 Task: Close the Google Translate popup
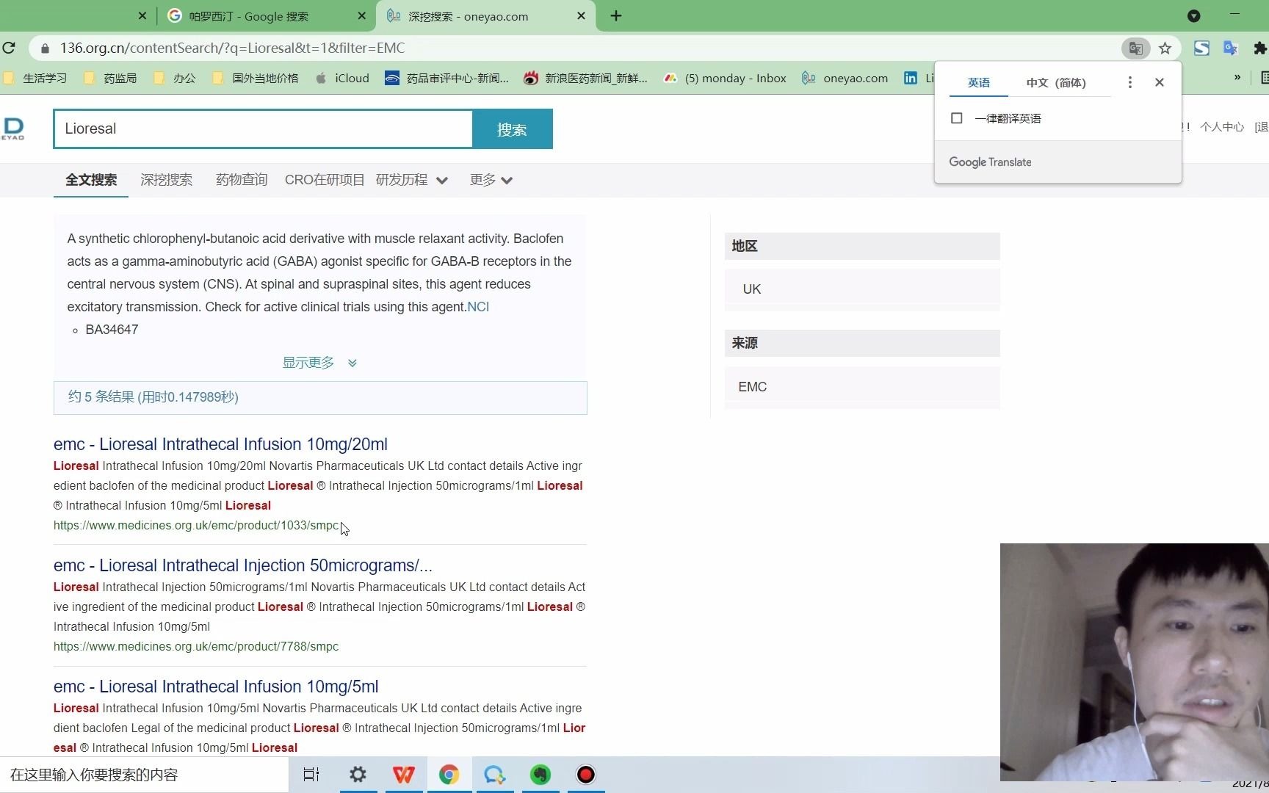click(x=1160, y=82)
